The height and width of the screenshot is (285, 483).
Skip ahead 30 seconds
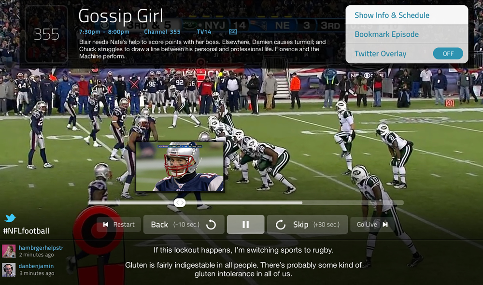307,224
